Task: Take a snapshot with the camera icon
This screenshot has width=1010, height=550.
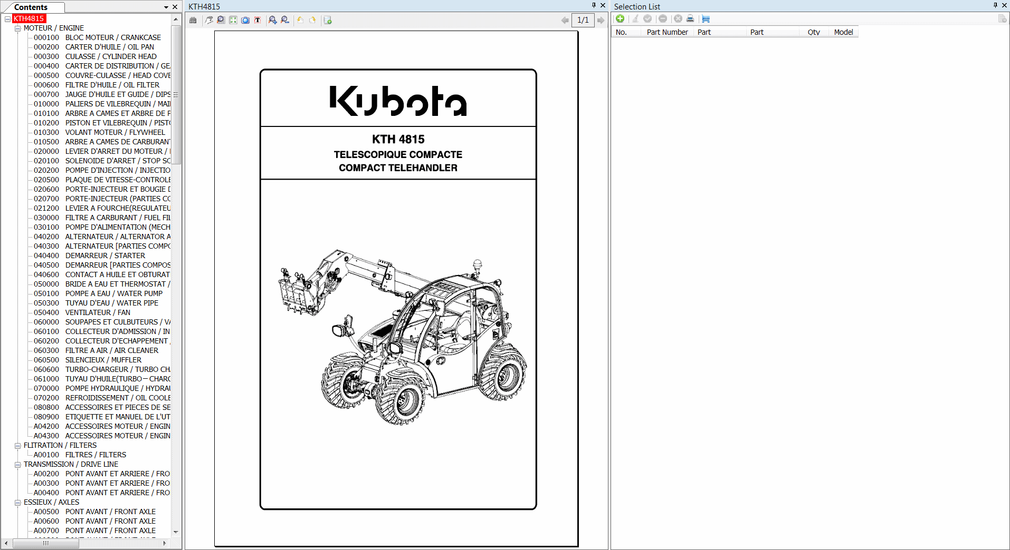Action: 245,20
